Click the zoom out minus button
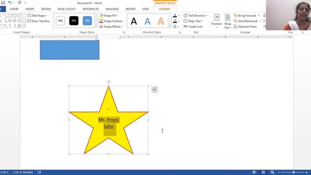The width and height of the screenshot is (311, 175). point(279,172)
